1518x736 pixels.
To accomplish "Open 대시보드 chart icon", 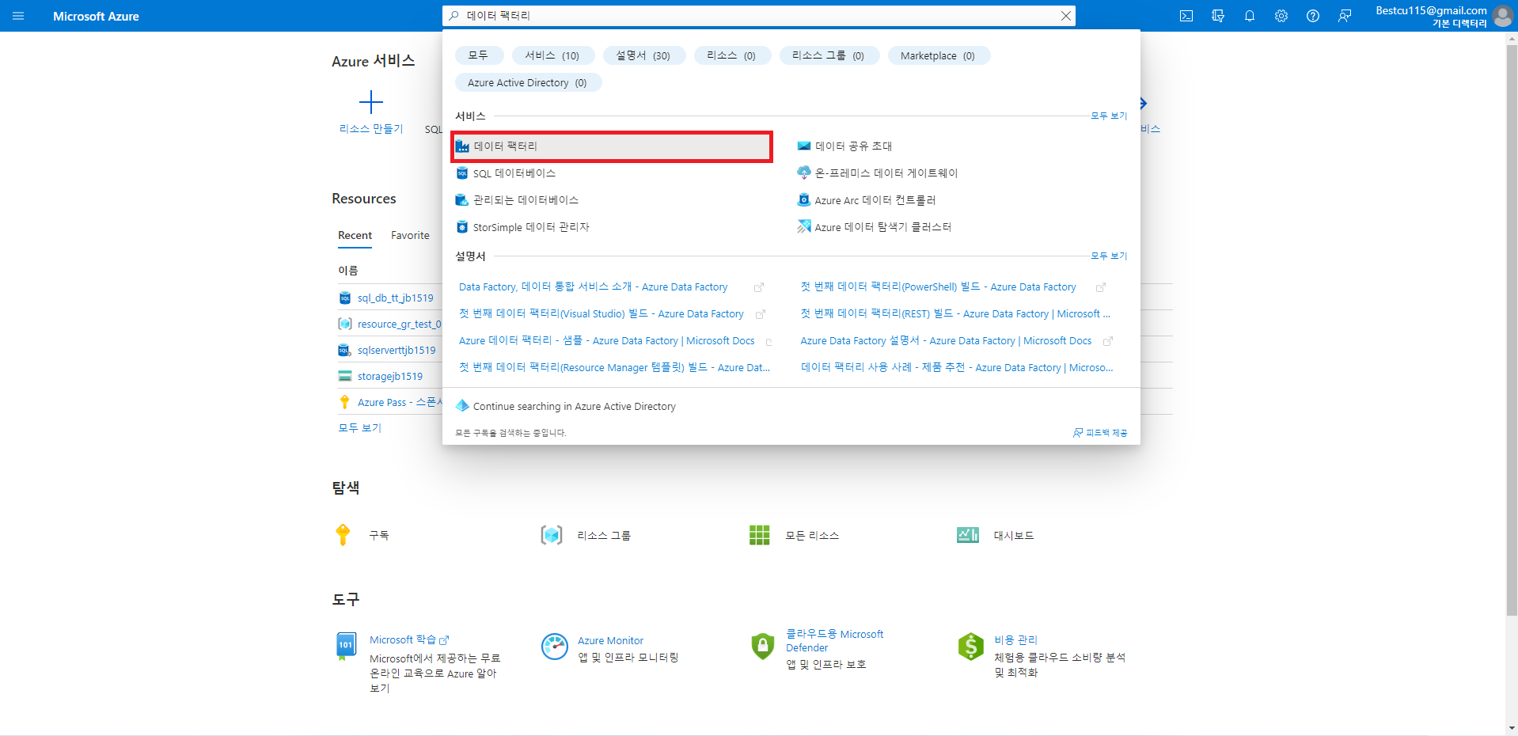I will pyautogui.click(x=968, y=536).
